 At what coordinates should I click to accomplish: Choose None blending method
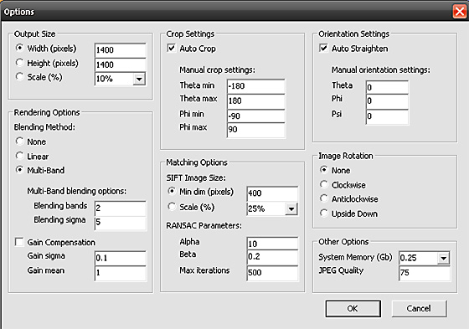(x=19, y=141)
